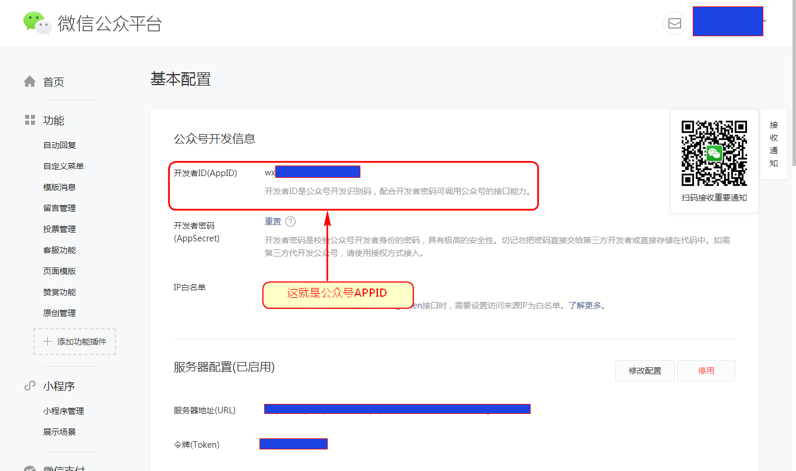This screenshot has height=471, width=796.
Task: Click the notification QR code
Action: pyautogui.click(x=714, y=153)
